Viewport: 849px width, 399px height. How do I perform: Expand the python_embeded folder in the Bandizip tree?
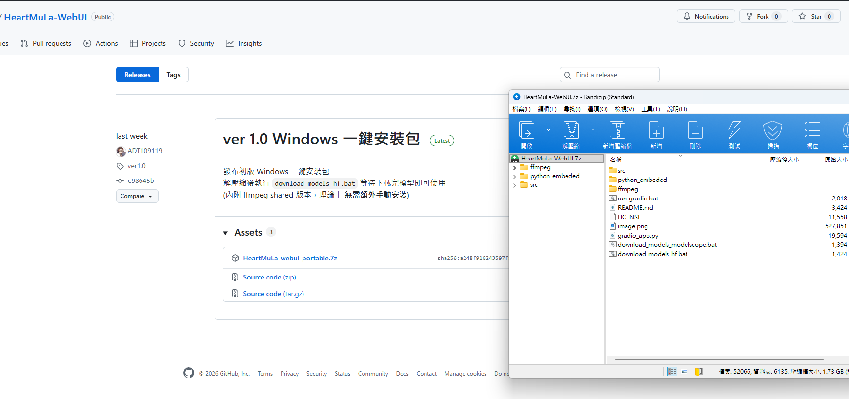pyautogui.click(x=514, y=177)
